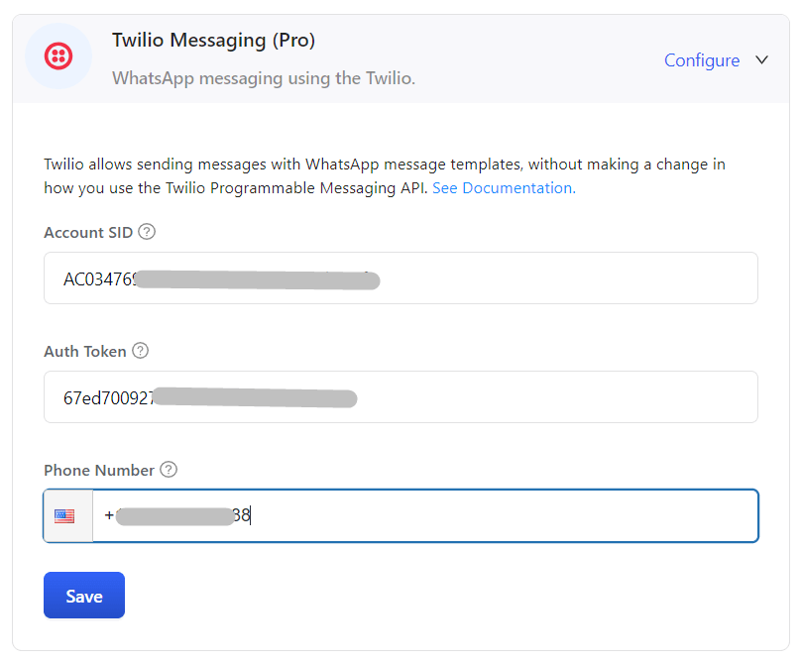This screenshot has width=802, height=662.
Task: Click the red Twilio logo icon
Action: [x=58, y=55]
